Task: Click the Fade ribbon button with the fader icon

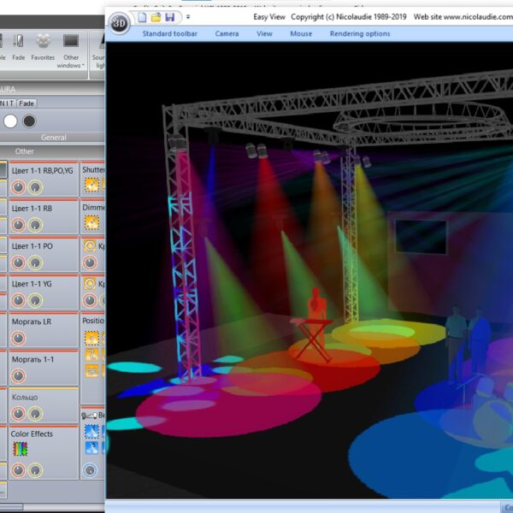Action: click(19, 48)
